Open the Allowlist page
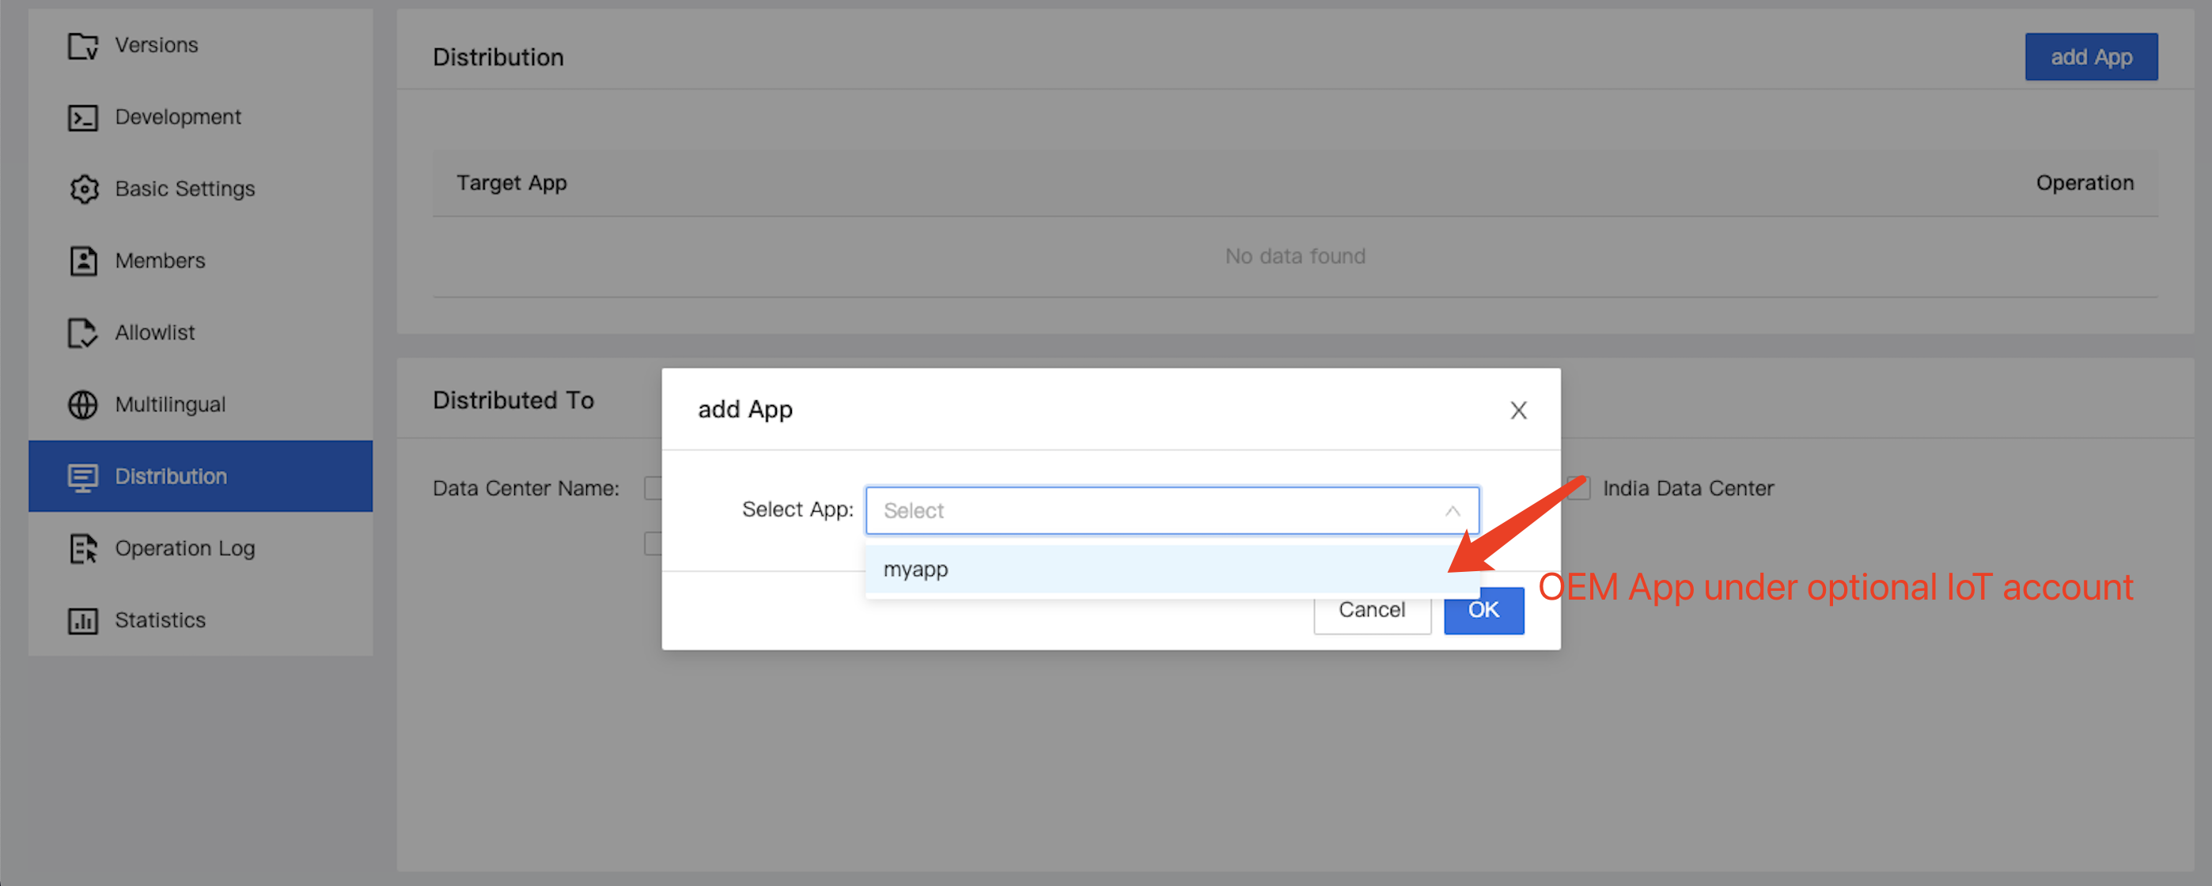Image resolution: width=2212 pixels, height=886 pixels. (x=200, y=333)
